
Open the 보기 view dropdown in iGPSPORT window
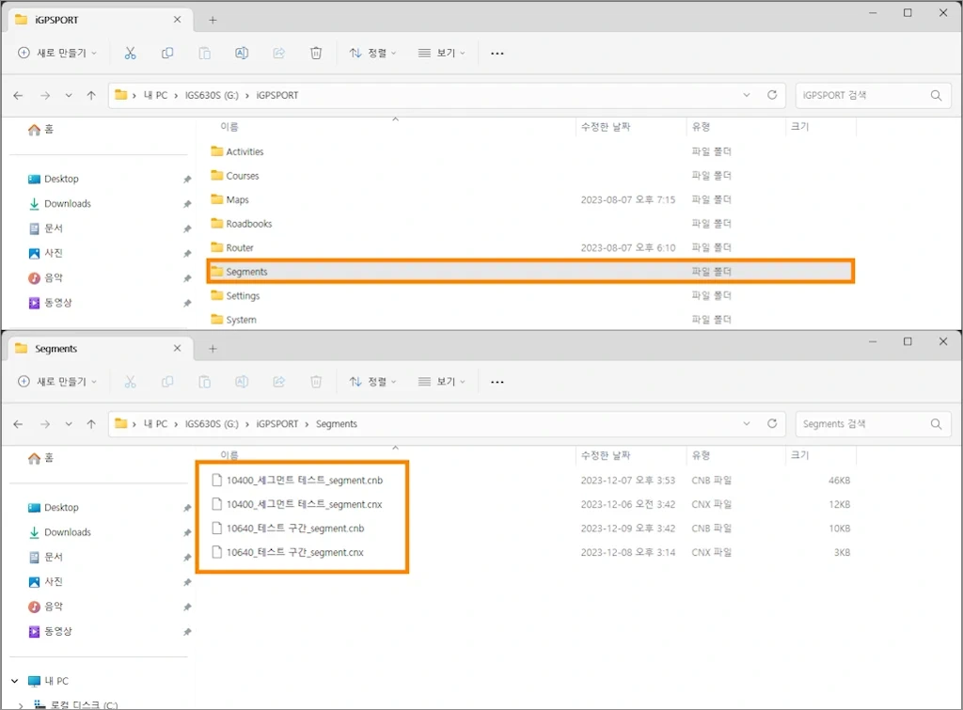442,53
